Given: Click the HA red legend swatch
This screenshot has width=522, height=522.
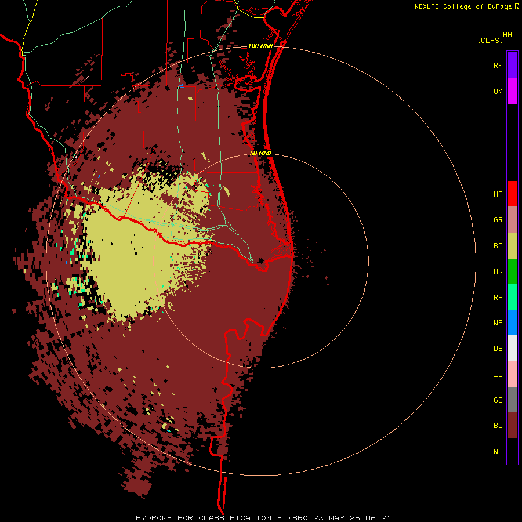Looking at the screenshot, I should [x=512, y=194].
